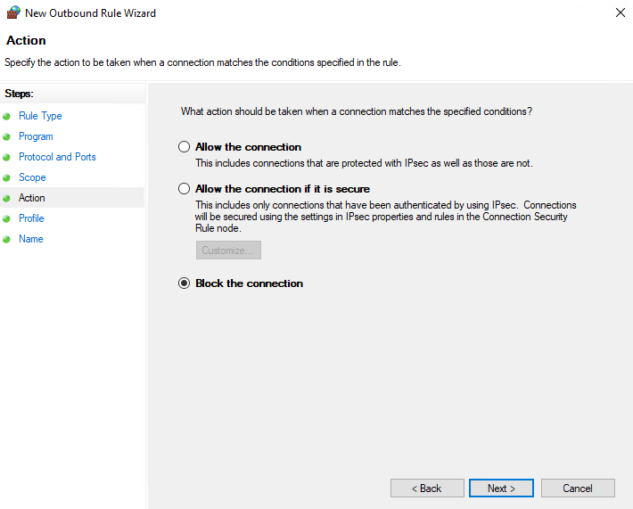Image resolution: width=633 pixels, height=509 pixels.
Task: Select the 'Allow the connection' radio button
Action: [185, 147]
